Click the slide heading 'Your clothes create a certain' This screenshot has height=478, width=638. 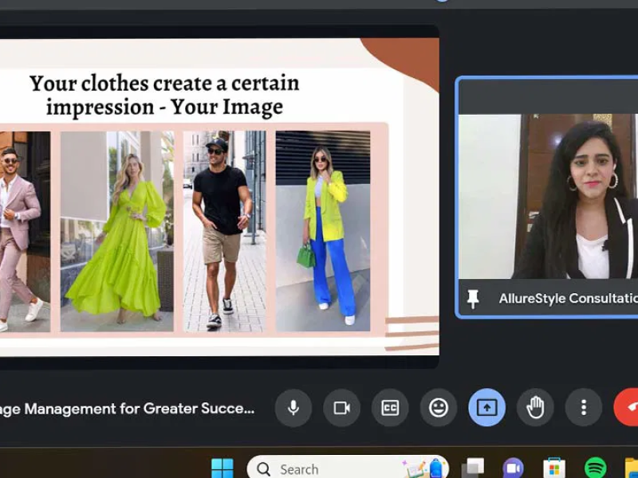point(164,83)
